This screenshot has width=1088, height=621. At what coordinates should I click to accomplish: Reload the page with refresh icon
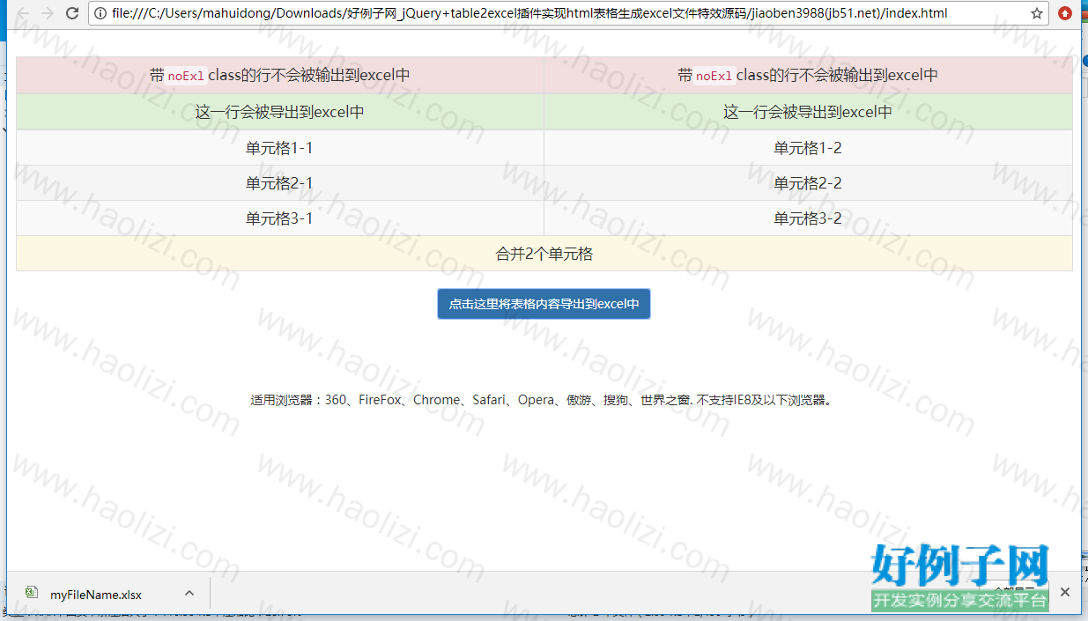[x=73, y=13]
